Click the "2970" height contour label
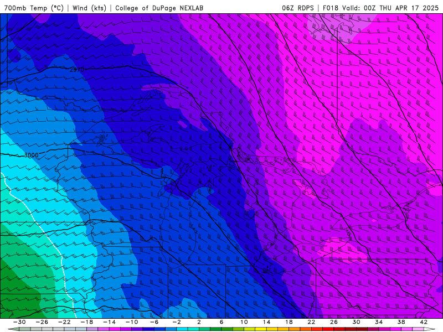The image size is (443, 332). [x=76, y=70]
